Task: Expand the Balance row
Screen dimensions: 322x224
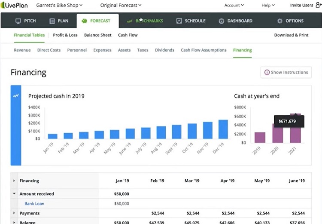Action: (x=14, y=222)
